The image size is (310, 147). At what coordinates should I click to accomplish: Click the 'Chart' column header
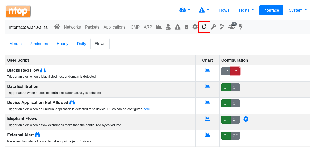pos(207,60)
